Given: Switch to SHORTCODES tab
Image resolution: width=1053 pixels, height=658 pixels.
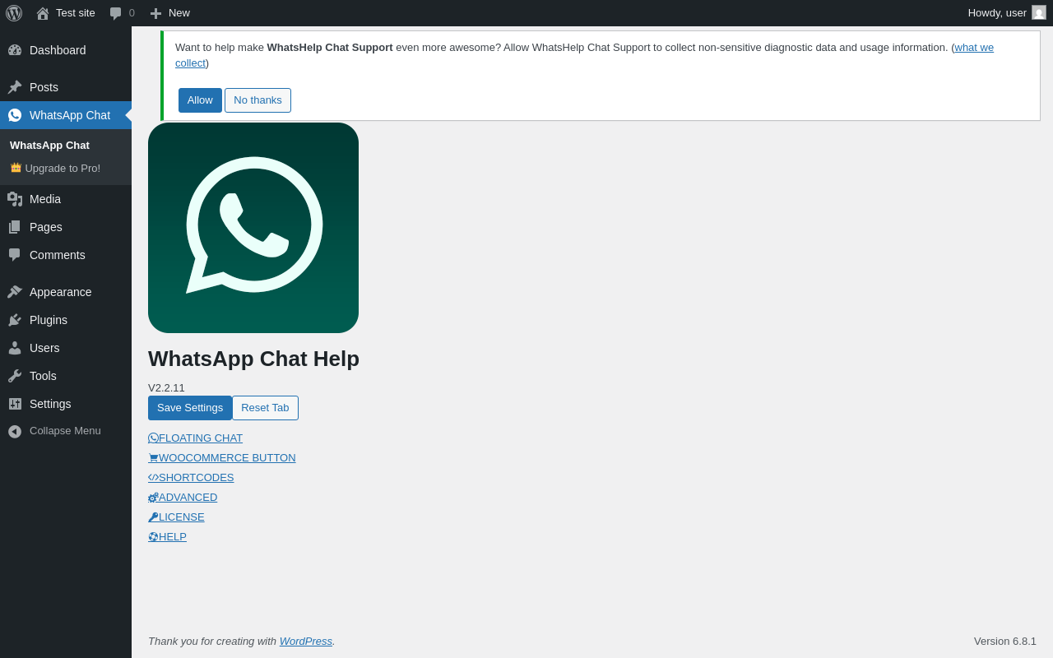Looking at the screenshot, I should [x=191, y=478].
